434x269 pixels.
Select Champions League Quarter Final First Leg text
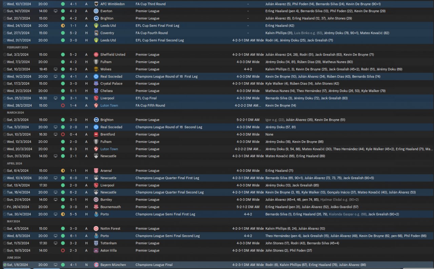pos(167,178)
